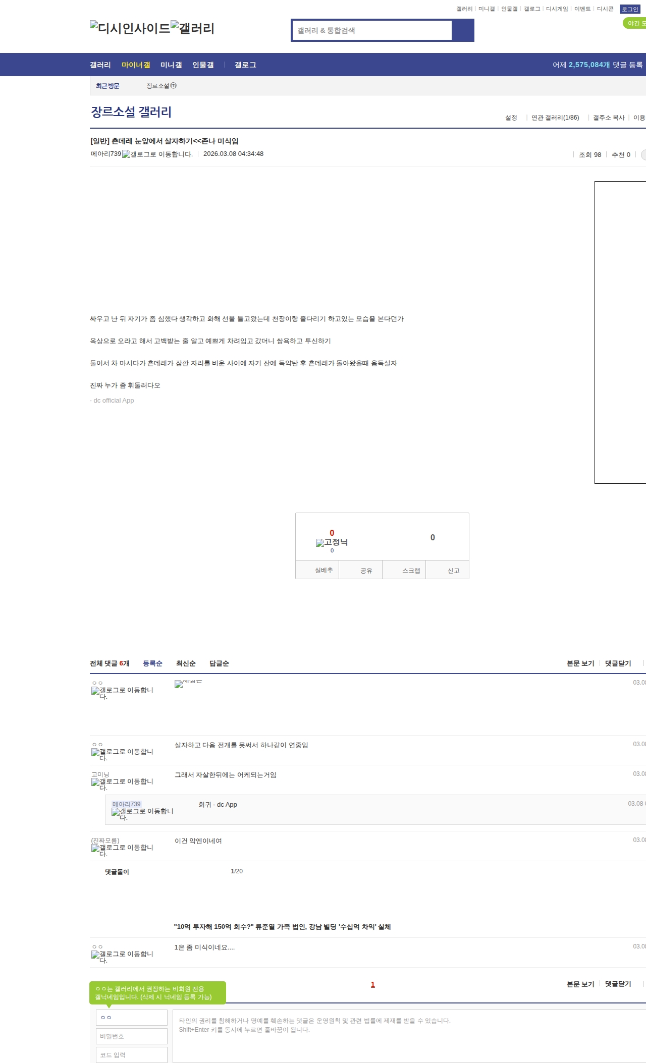Click 댓글닫기 above the comment list

point(618,663)
